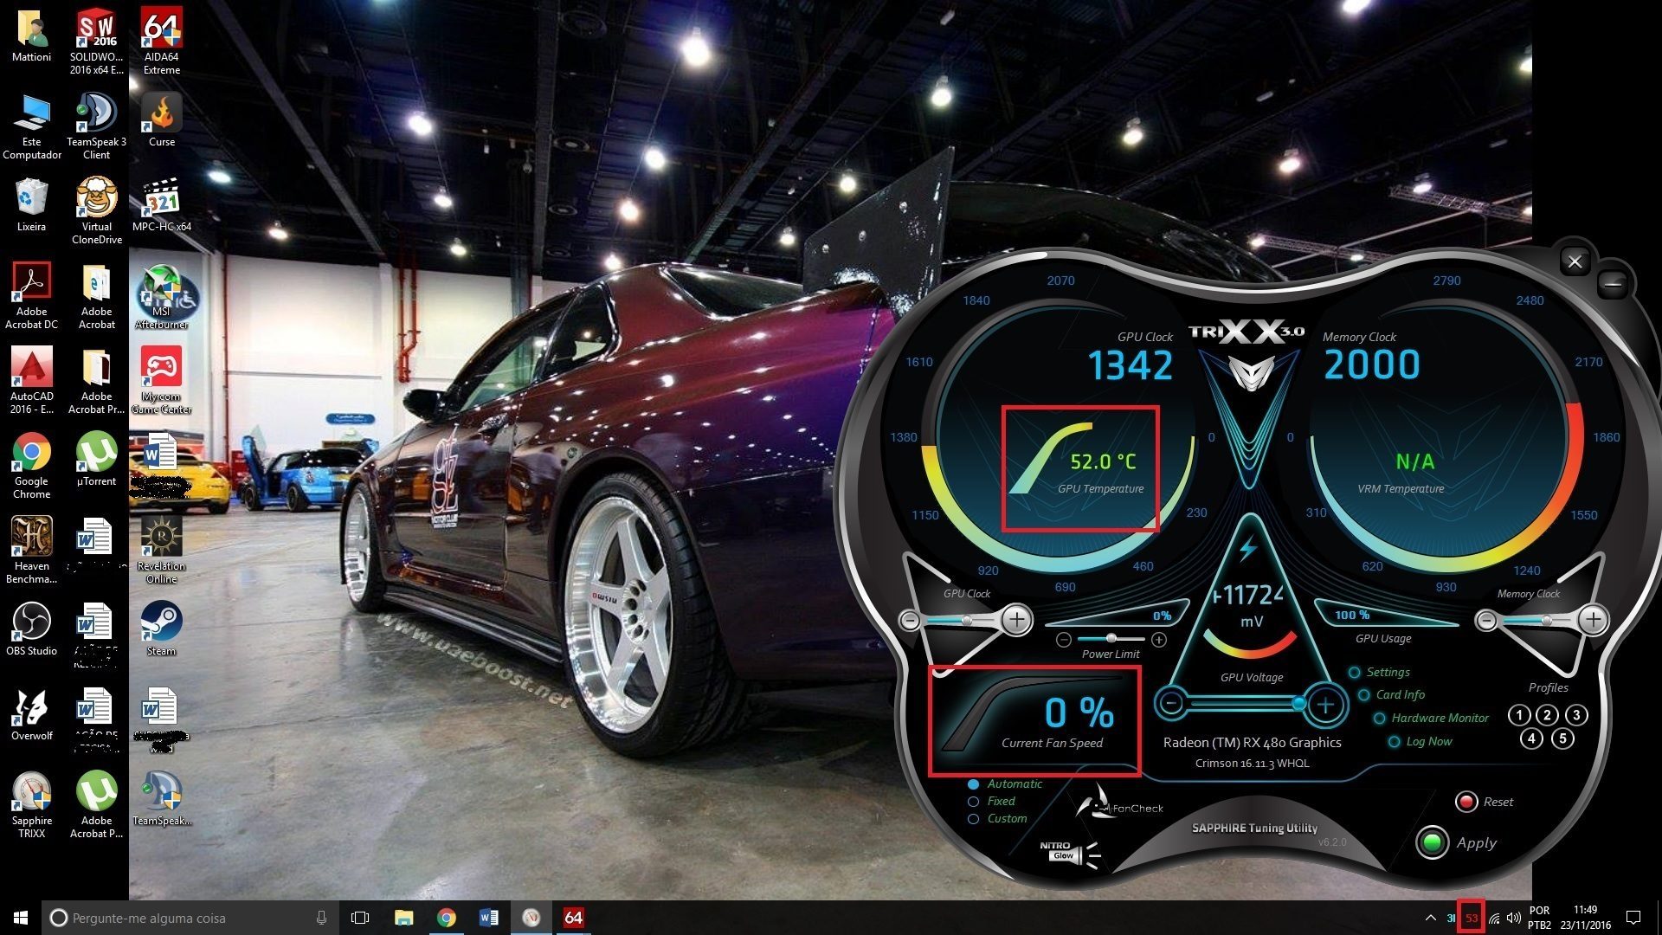Open Revelation Online shortcut
Image resolution: width=1662 pixels, height=935 pixels.
[x=162, y=550]
